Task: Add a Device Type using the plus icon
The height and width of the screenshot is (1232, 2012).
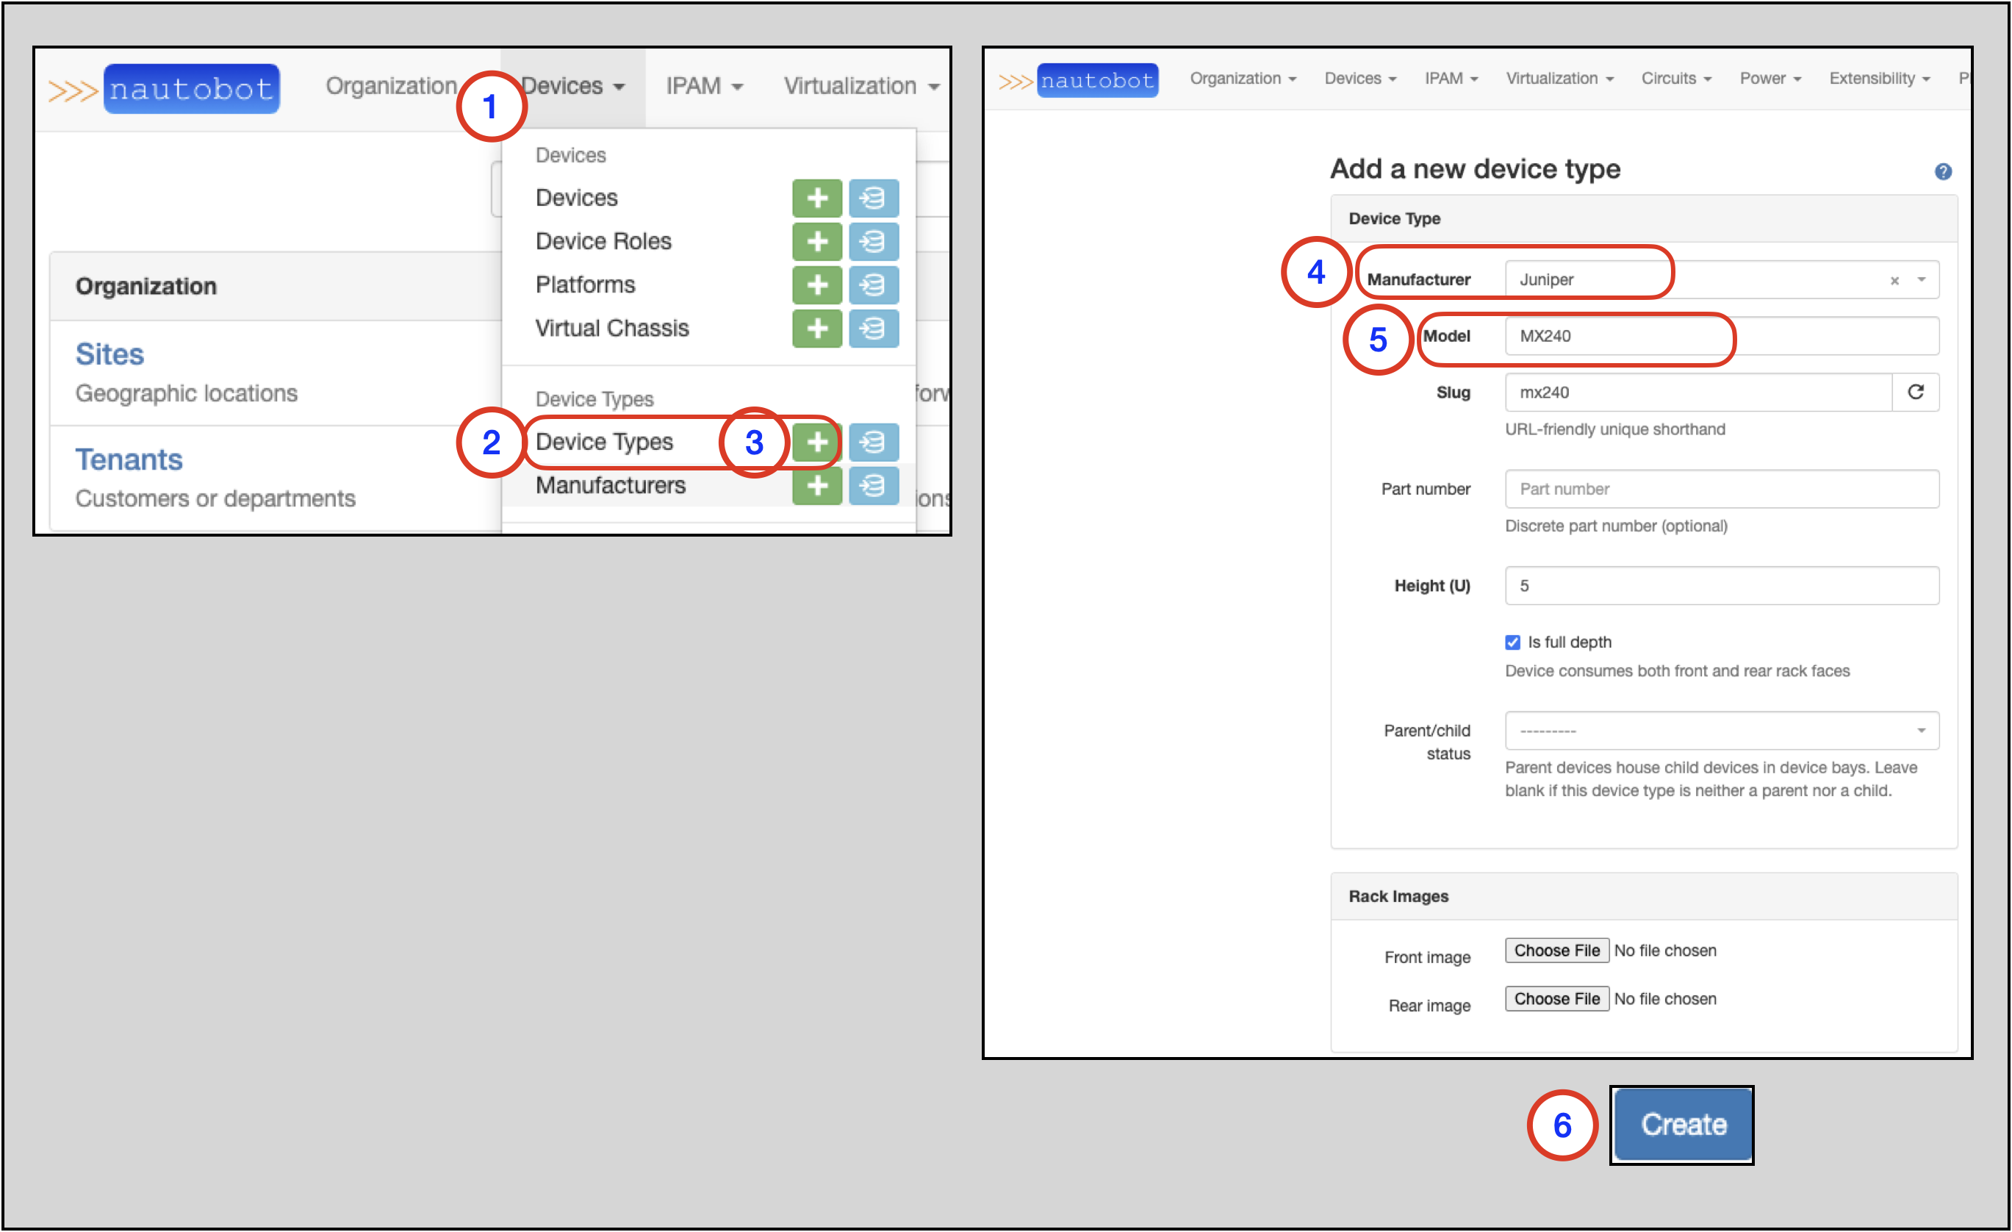Action: [x=816, y=442]
